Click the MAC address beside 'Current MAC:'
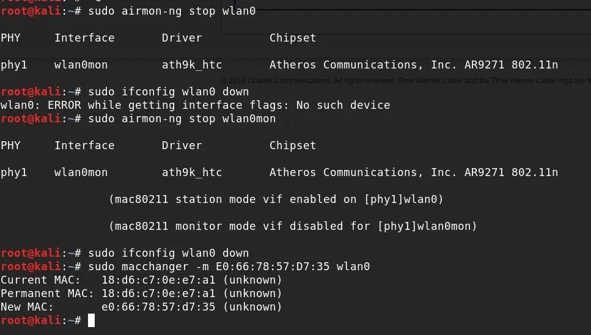This screenshot has height=335, width=591. coord(158,280)
